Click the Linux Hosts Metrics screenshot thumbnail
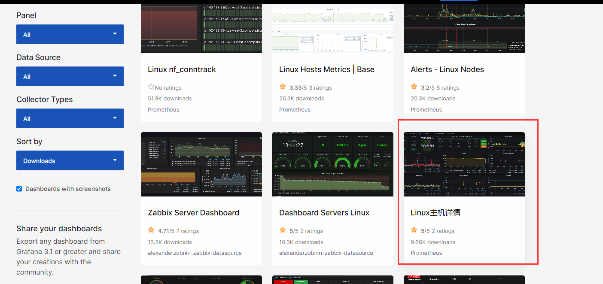 click(x=333, y=28)
